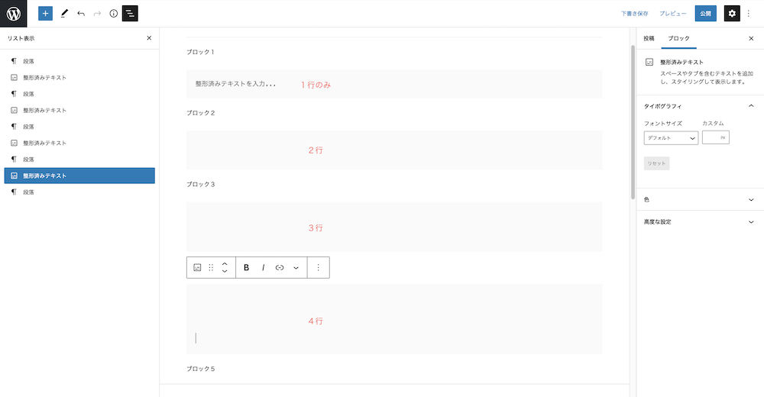
Task: Open the top-right options kebab menu
Action: [x=749, y=14]
